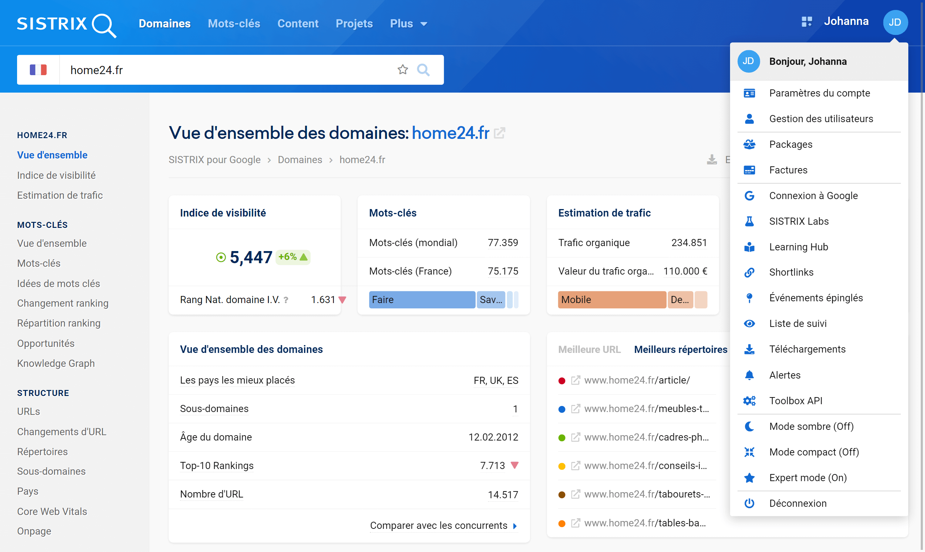The image size is (925, 552).
Task: Click the star favorite icon in search box
Action: point(403,69)
